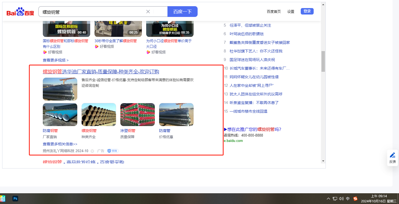This screenshot has width=399, height=204.
Task: Open Photoshop from the taskbar
Action: pyautogui.click(x=15, y=199)
